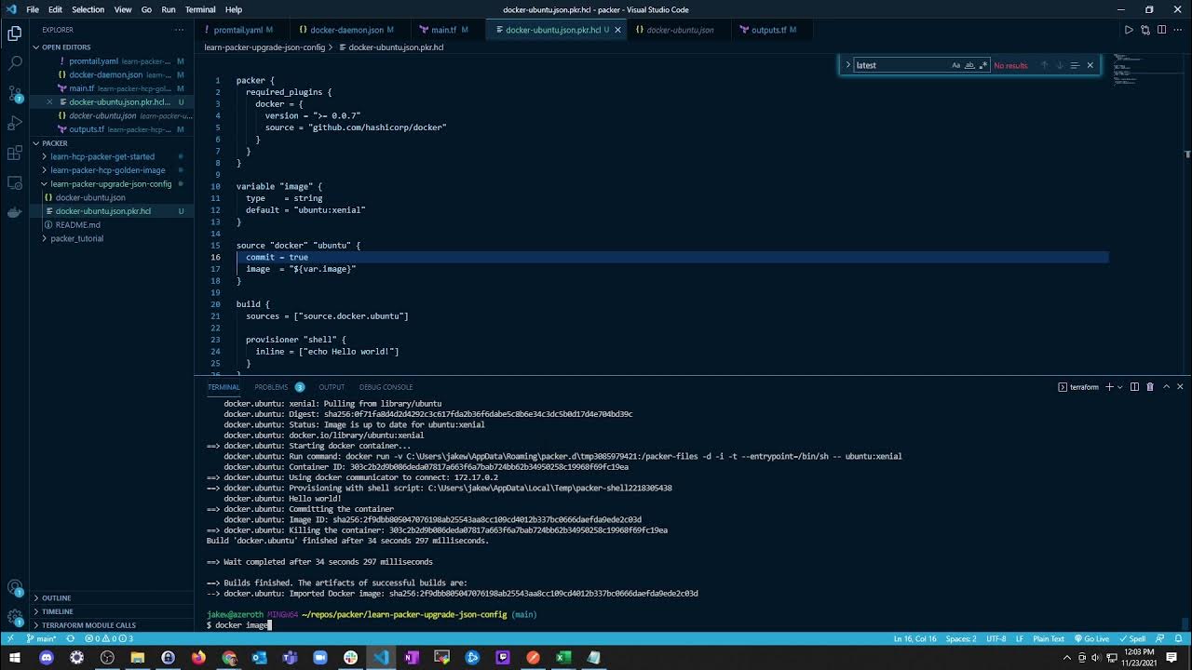
Task: Toggle Find in Selection option
Action: pyautogui.click(x=1074, y=65)
